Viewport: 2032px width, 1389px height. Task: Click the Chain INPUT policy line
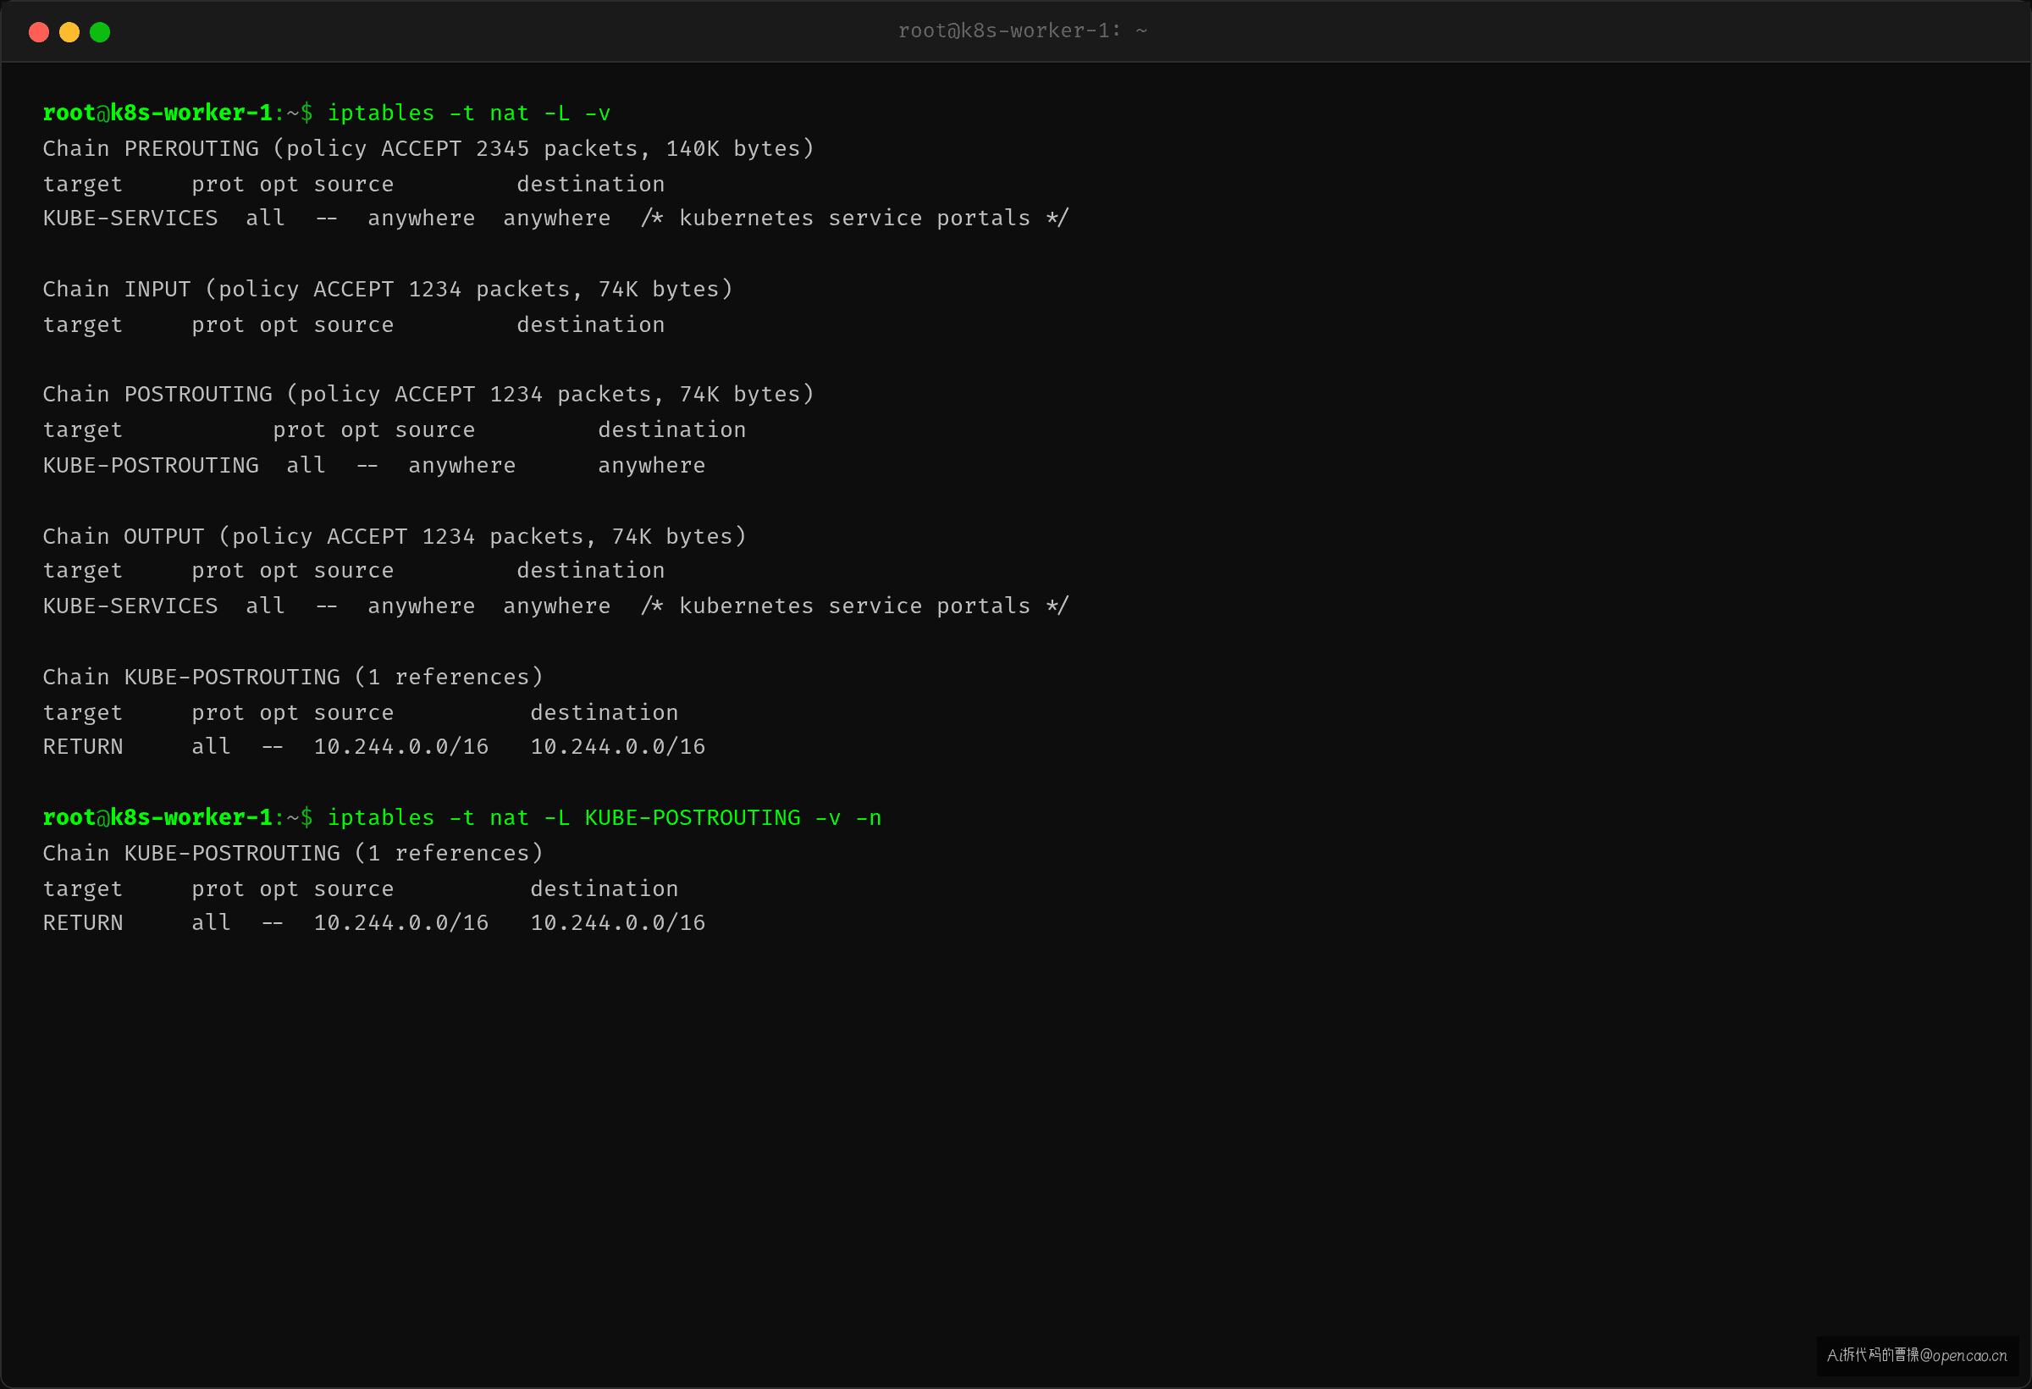point(387,289)
